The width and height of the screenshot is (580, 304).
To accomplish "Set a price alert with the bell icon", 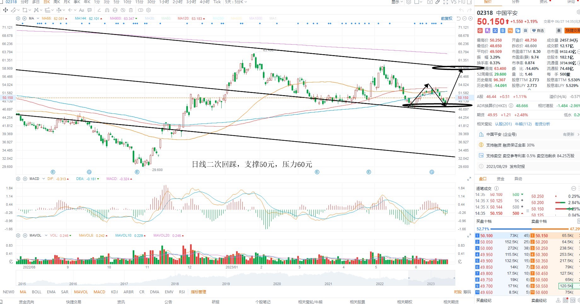I will pyautogui.click(x=559, y=31).
